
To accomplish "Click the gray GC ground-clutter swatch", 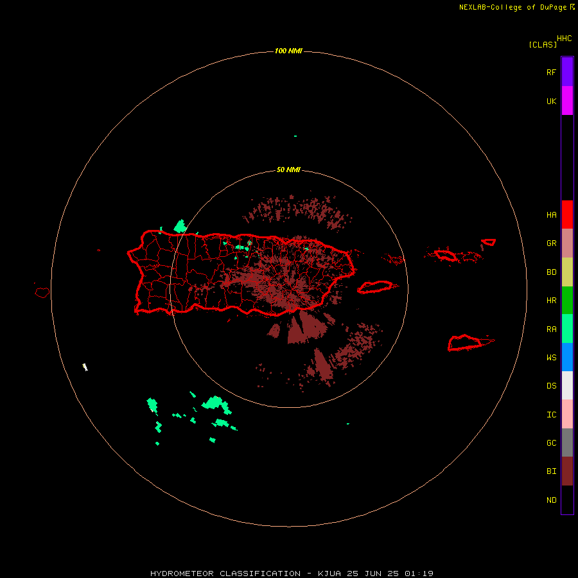I will pyautogui.click(x=567, y=442).
